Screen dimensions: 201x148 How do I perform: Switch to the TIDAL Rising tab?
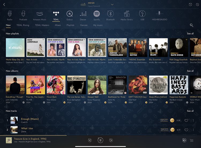coord(23,25)
